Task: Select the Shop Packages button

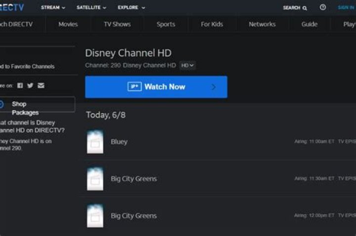Action: pyautogui.click(x=37, y=104)
